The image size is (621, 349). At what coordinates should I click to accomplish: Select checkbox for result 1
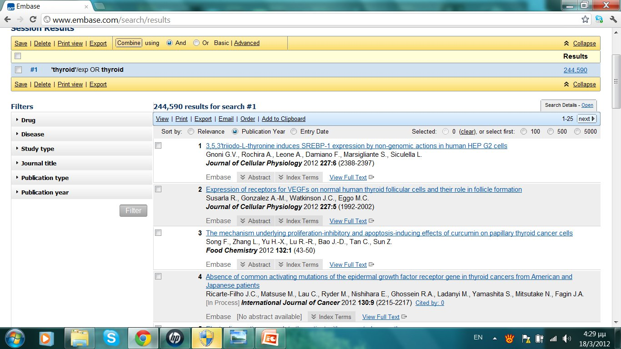158,145
